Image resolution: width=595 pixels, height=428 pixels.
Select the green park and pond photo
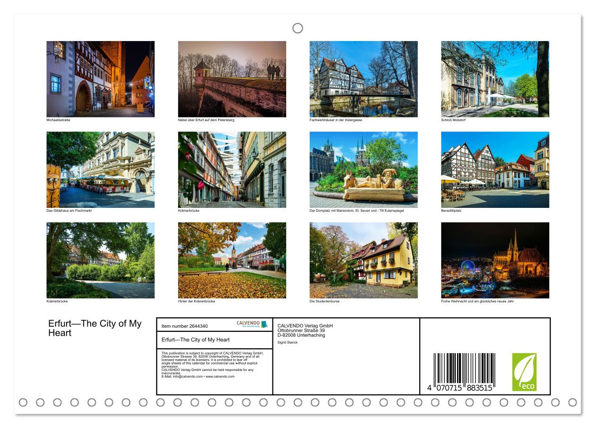101,260
